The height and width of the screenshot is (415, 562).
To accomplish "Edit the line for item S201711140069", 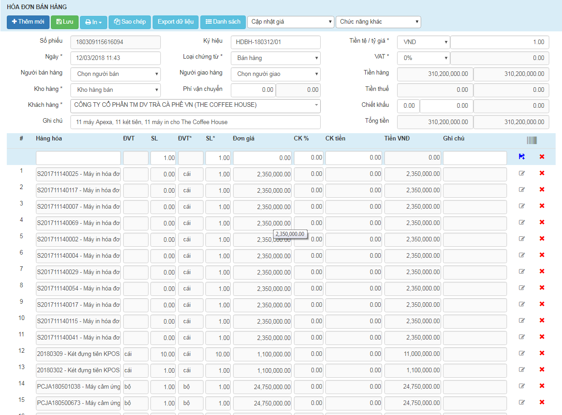I will (522, 222).
